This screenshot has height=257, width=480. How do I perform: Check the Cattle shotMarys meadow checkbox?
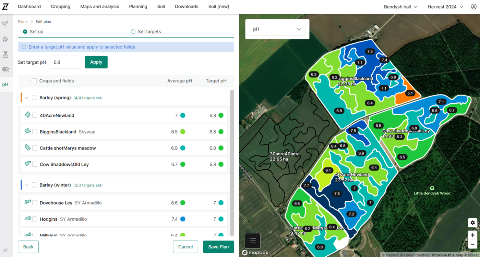click(x=35, y=148)
